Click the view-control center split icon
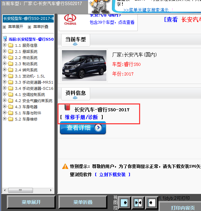 click(138, 202)
